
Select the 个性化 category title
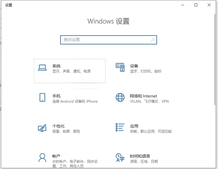click(x=58, y=126)
